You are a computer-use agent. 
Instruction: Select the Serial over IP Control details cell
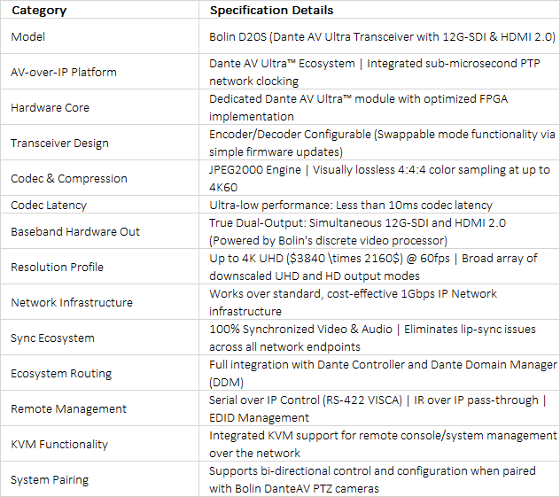tap(379, 408)
